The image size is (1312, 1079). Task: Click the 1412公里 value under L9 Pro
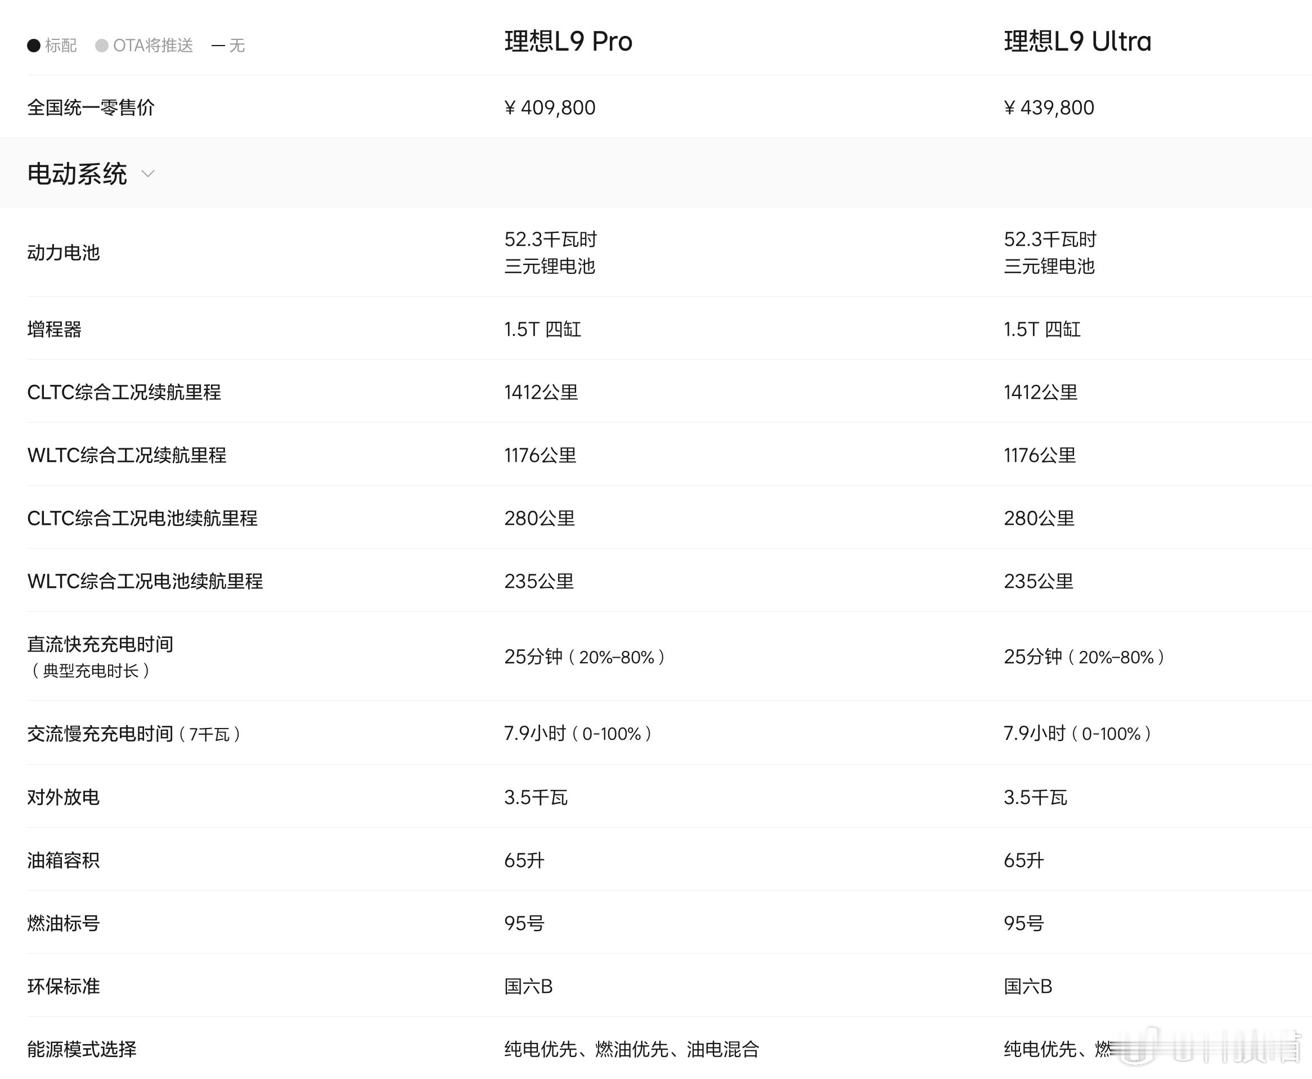tap(541, 392)
